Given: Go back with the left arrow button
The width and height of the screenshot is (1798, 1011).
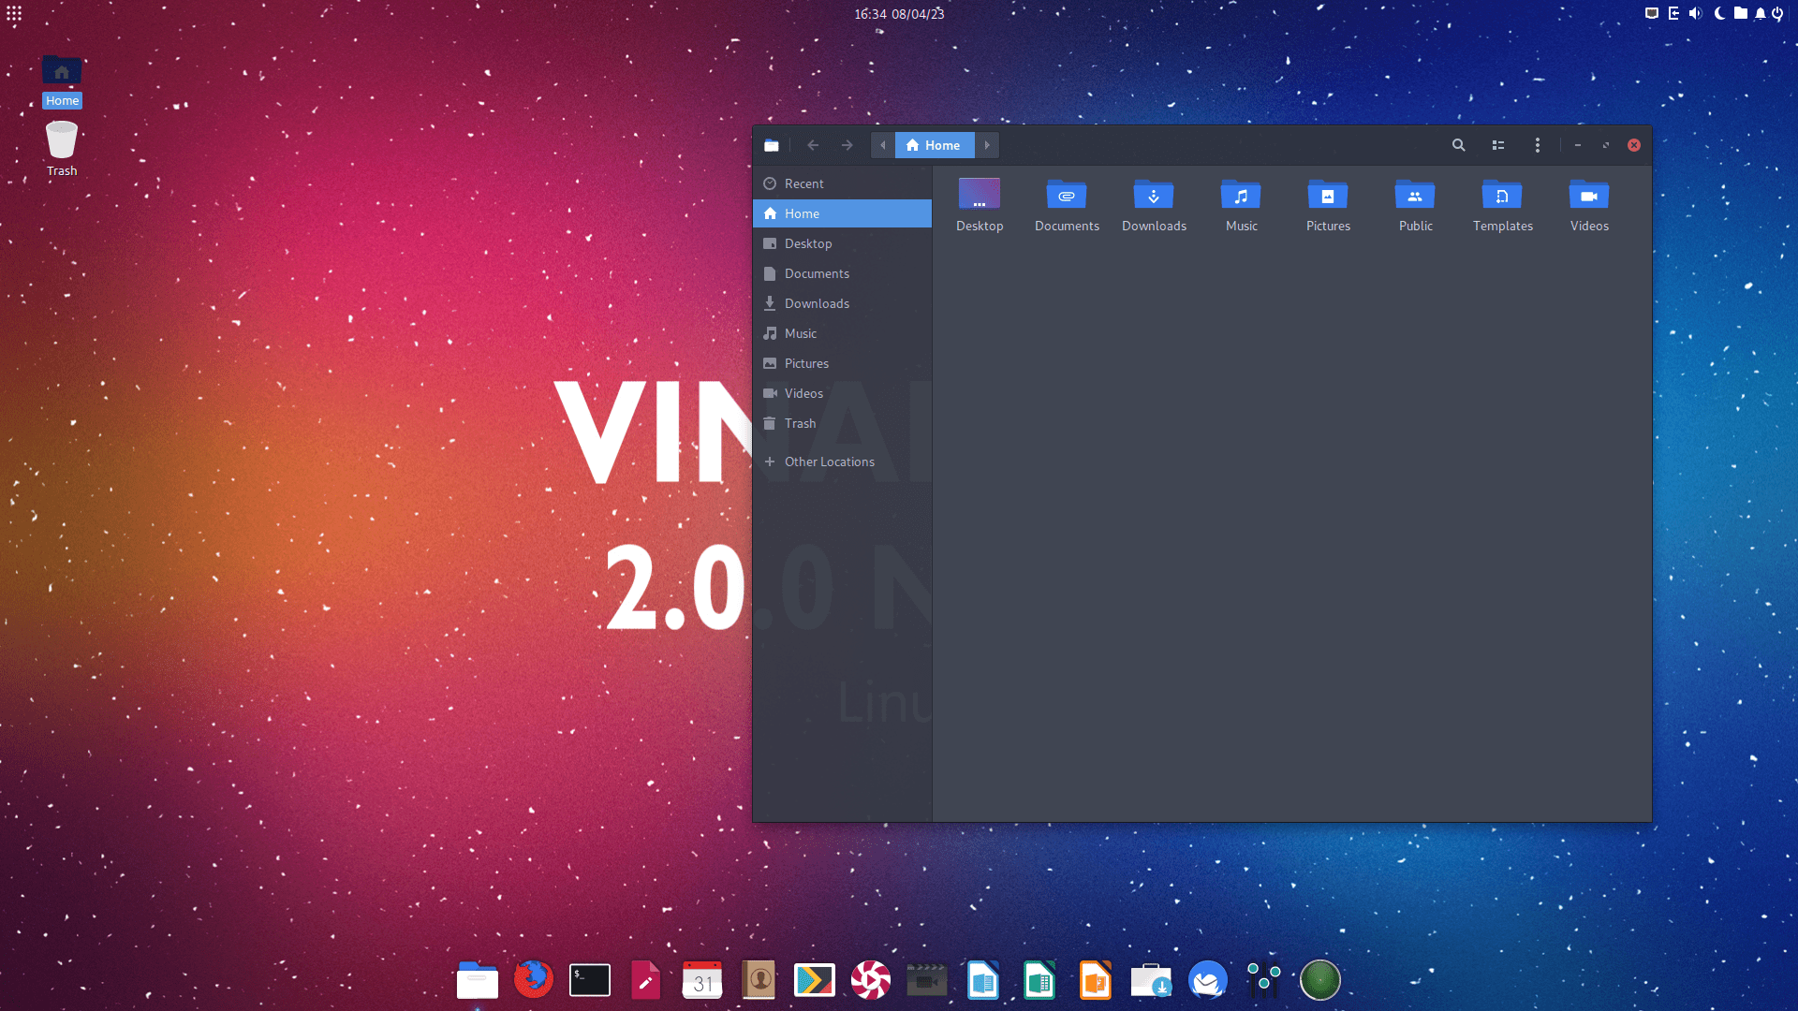Looking at the screenshot, I should pyautogui.click(x=813, y=145).
